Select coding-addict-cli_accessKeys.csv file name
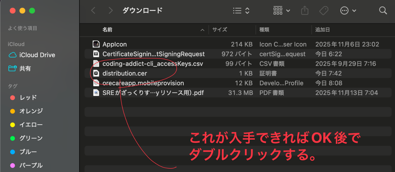This screenshot has height=172, width=395. (153, 64)
